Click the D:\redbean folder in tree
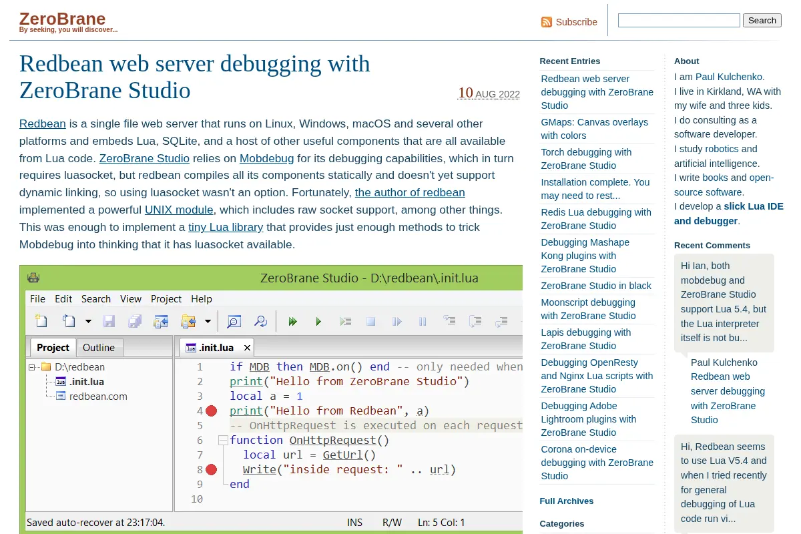This screenshot has height=534, width=801. tap(79, 366)
